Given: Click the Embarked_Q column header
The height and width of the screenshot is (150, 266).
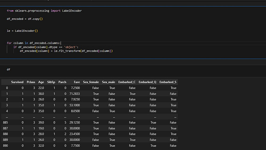Looking at the screenshot, I should click(147, 82).
